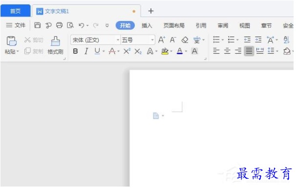Switch to the 页面布局 ribbon tab
The image size is (296, 189).
(x=174, y=25)
